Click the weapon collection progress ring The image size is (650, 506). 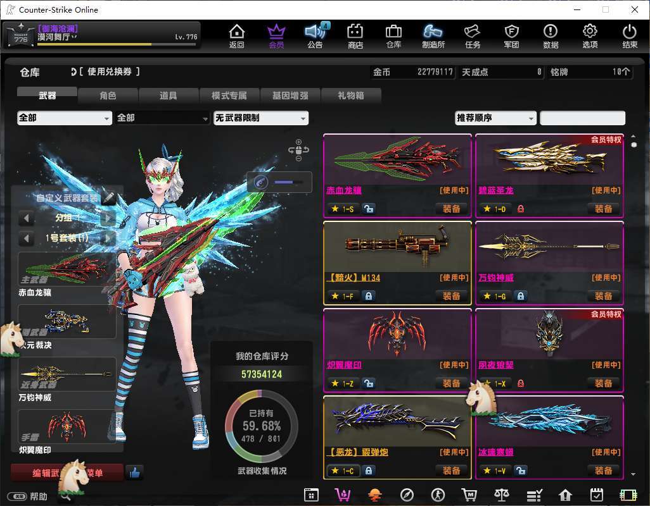point(262,426)
